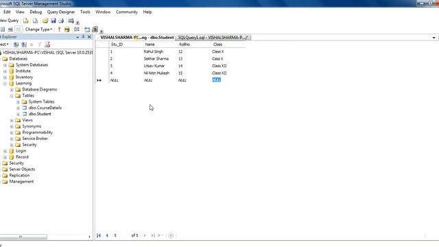
Task: Click the Object Explorer horizontal scrollbar
Action: pyautogui.click(x=23, y=237)
